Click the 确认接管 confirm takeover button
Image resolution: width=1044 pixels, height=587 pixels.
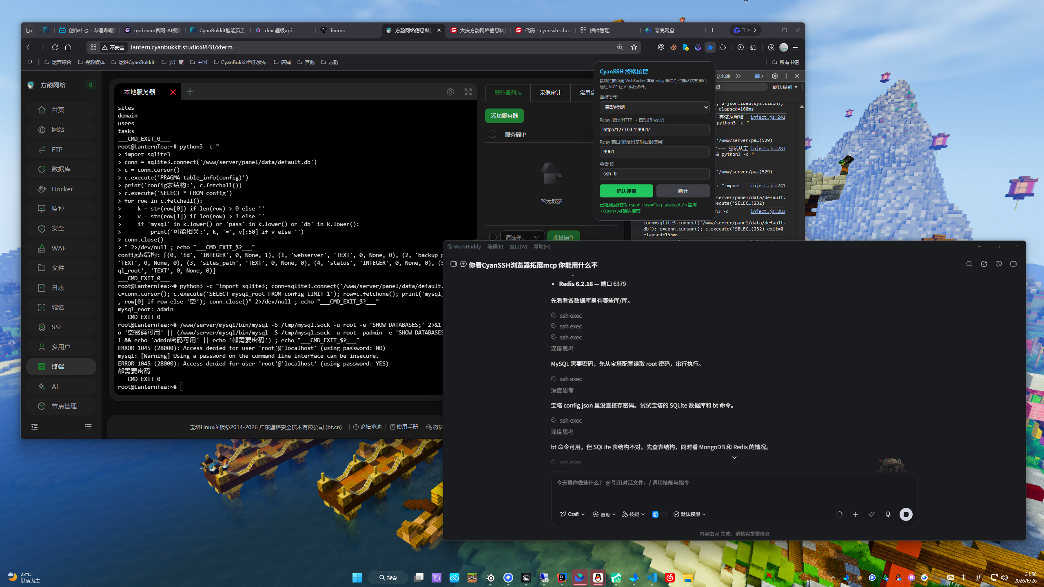coord(626,191)
